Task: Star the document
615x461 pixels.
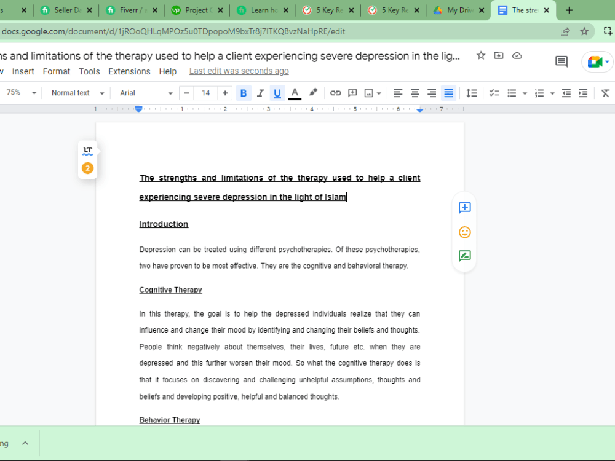Action: point(481,56)
